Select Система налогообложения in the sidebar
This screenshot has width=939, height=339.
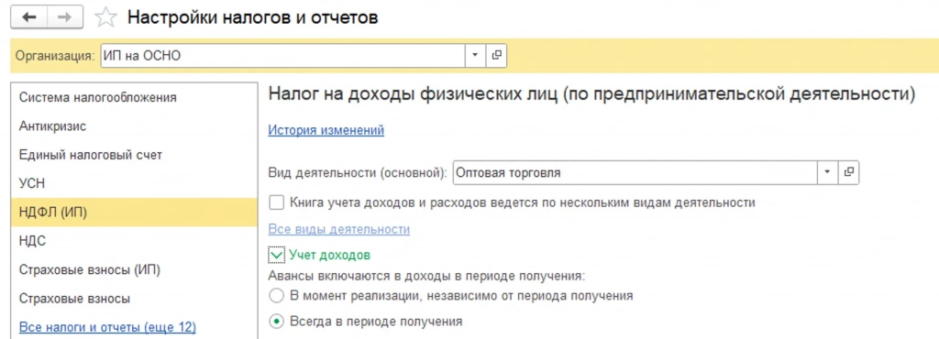click(x=134, y=97)
